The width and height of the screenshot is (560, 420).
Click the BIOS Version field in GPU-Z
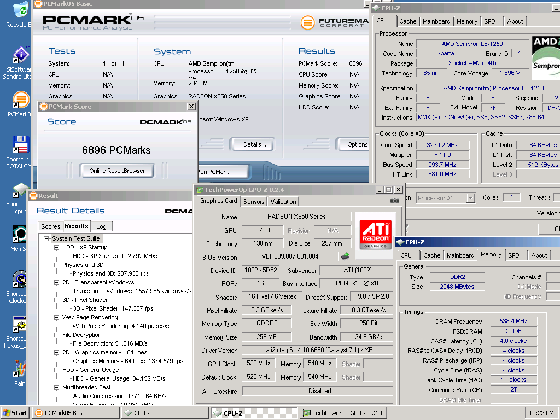(x=290, y=256)
